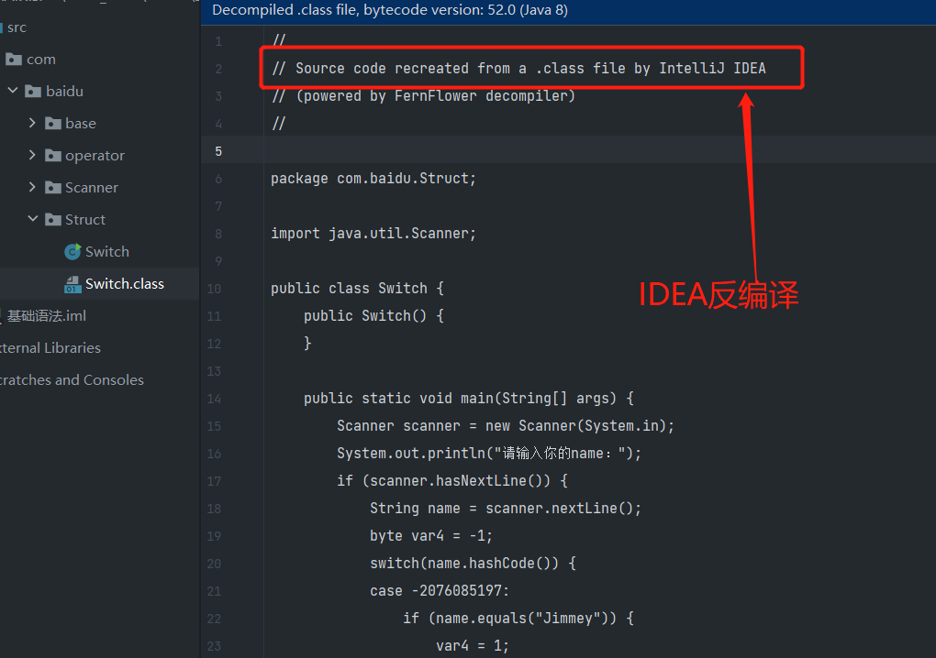Select the baidu package row
The height and width of the screenshot is (658, 936).
pos(100,92)
